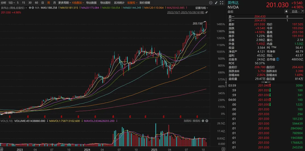The height and width of the screenshot is (151, 305).
Task: Click the 203.150 high price marker
Action: coord(197,23)
